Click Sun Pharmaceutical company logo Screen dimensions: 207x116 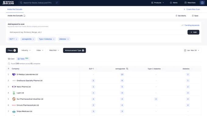coord(14,99)
